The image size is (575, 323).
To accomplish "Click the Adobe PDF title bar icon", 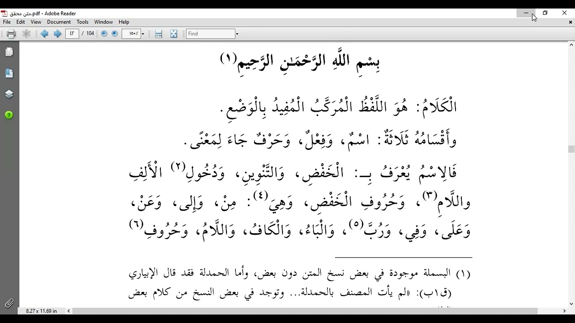I will [4, 13].
